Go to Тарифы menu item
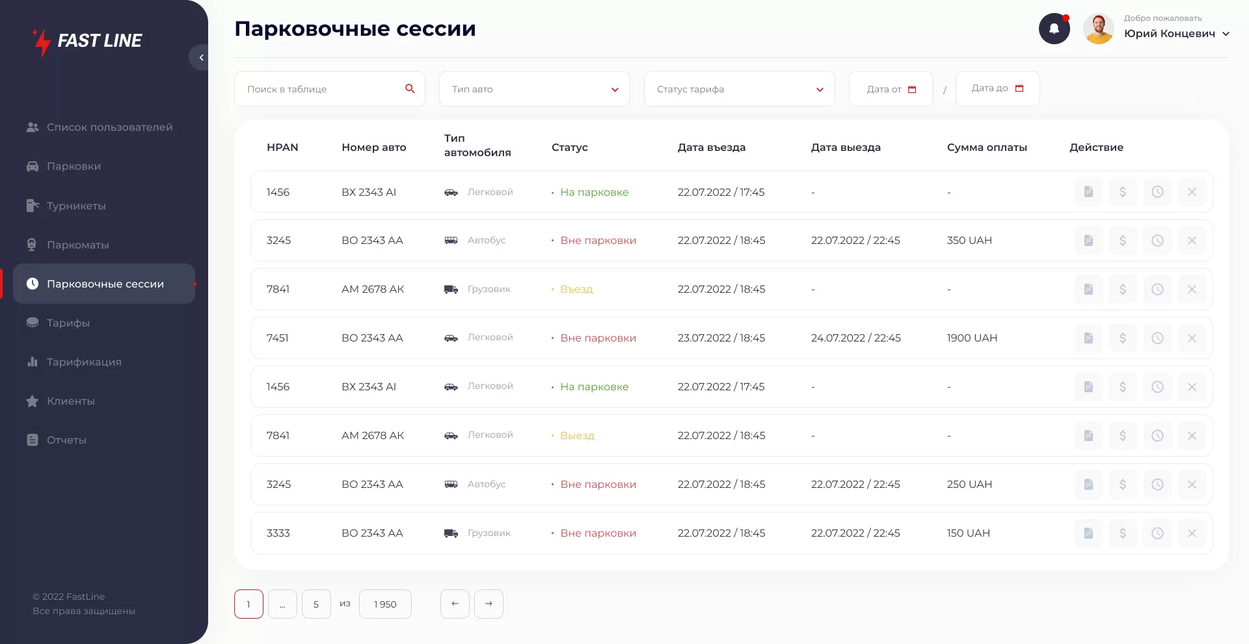The image size is (1249, 644). [68, 323]
